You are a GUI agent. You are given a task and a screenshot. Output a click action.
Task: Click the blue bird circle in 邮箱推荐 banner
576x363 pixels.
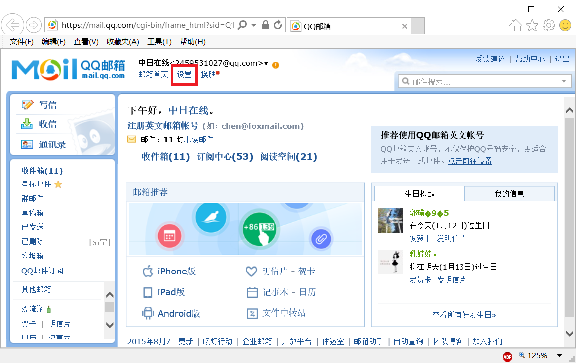click(211, 217)
